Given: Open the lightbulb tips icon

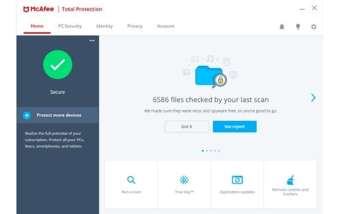Looking at the screenshot, I should point(298,27).
